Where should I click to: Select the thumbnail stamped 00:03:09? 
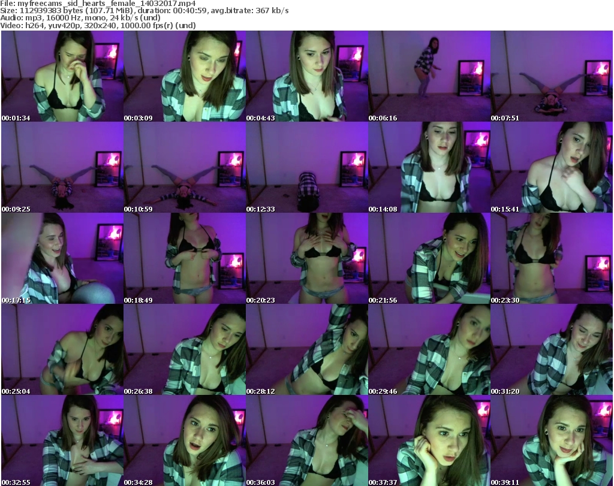(185, 76)
